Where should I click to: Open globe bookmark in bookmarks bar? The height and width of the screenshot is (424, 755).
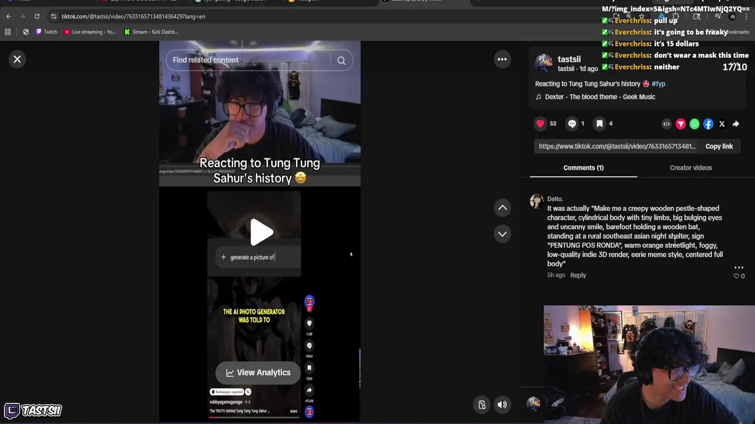(26, 32)
